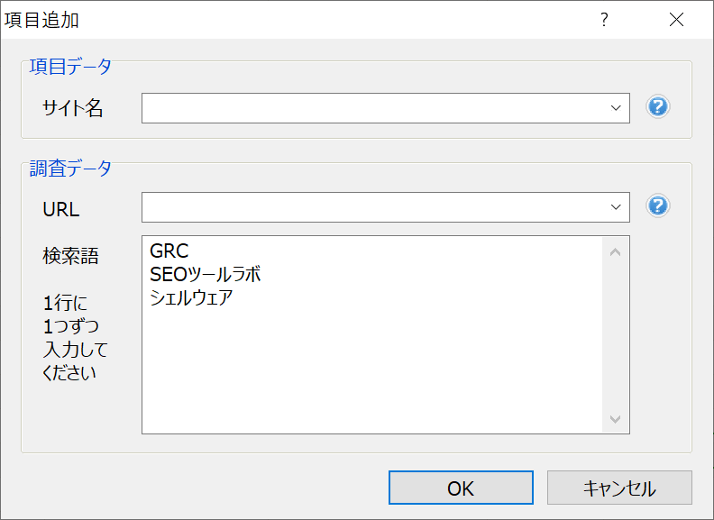The width and height of the screenshot is (714, 520).
Task: Click the 調査データ group heading
Action: (x=71, y=168)
